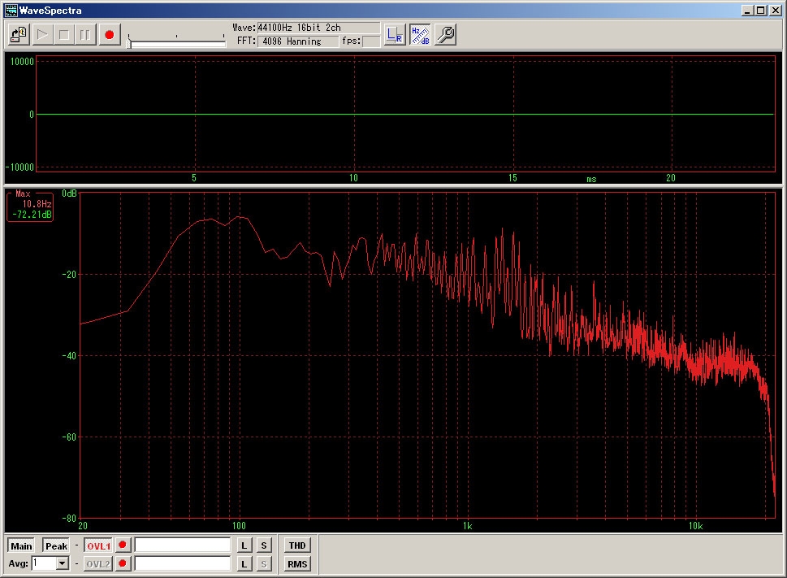Click the red record dot beside OVL2
The height and width of the screenshot is (578, 787).
point(123,563)
